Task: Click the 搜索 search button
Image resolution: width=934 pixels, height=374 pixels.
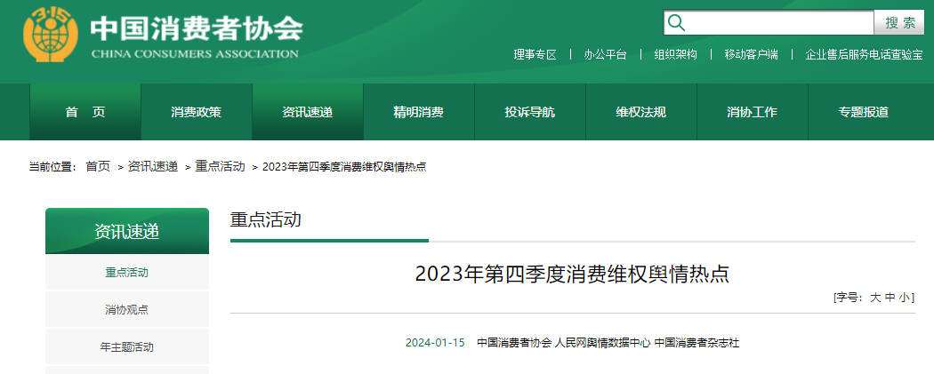Action: click(900, 22)
